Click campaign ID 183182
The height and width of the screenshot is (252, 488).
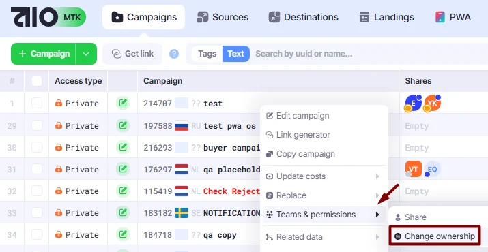click(158, 213)
